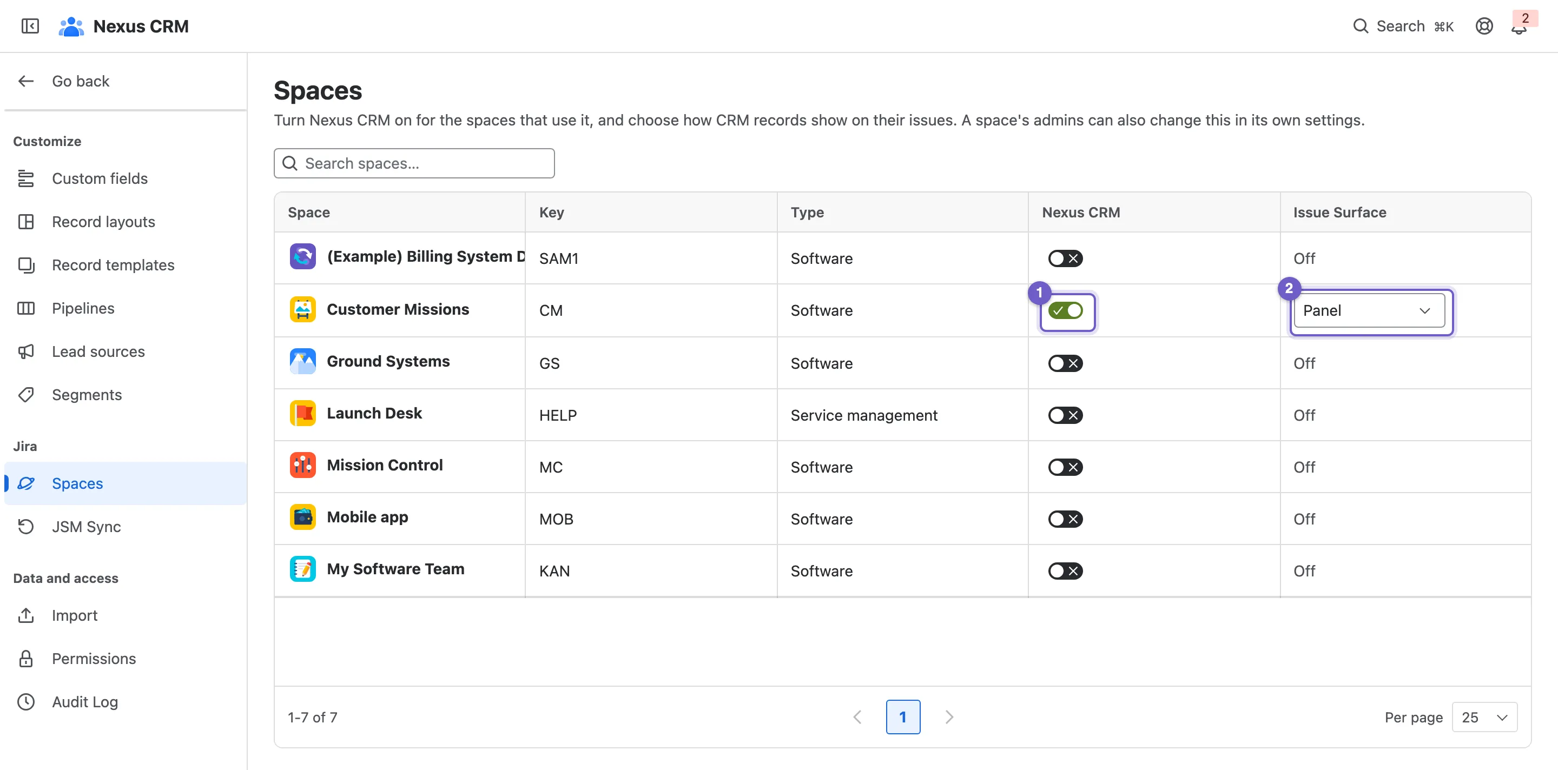This screenshot has width=1558, height=770.
Task: Click the Audit Log clock icon
Action: pos(26,702)
